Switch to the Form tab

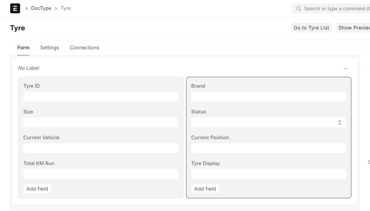tap(23, 48)
